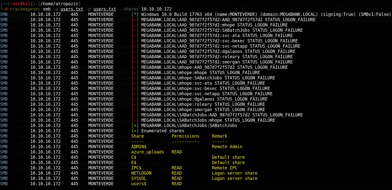This screenshot has width=392, height=190.
Task: Click the Remote IPC remark
Action: [225, 168]
